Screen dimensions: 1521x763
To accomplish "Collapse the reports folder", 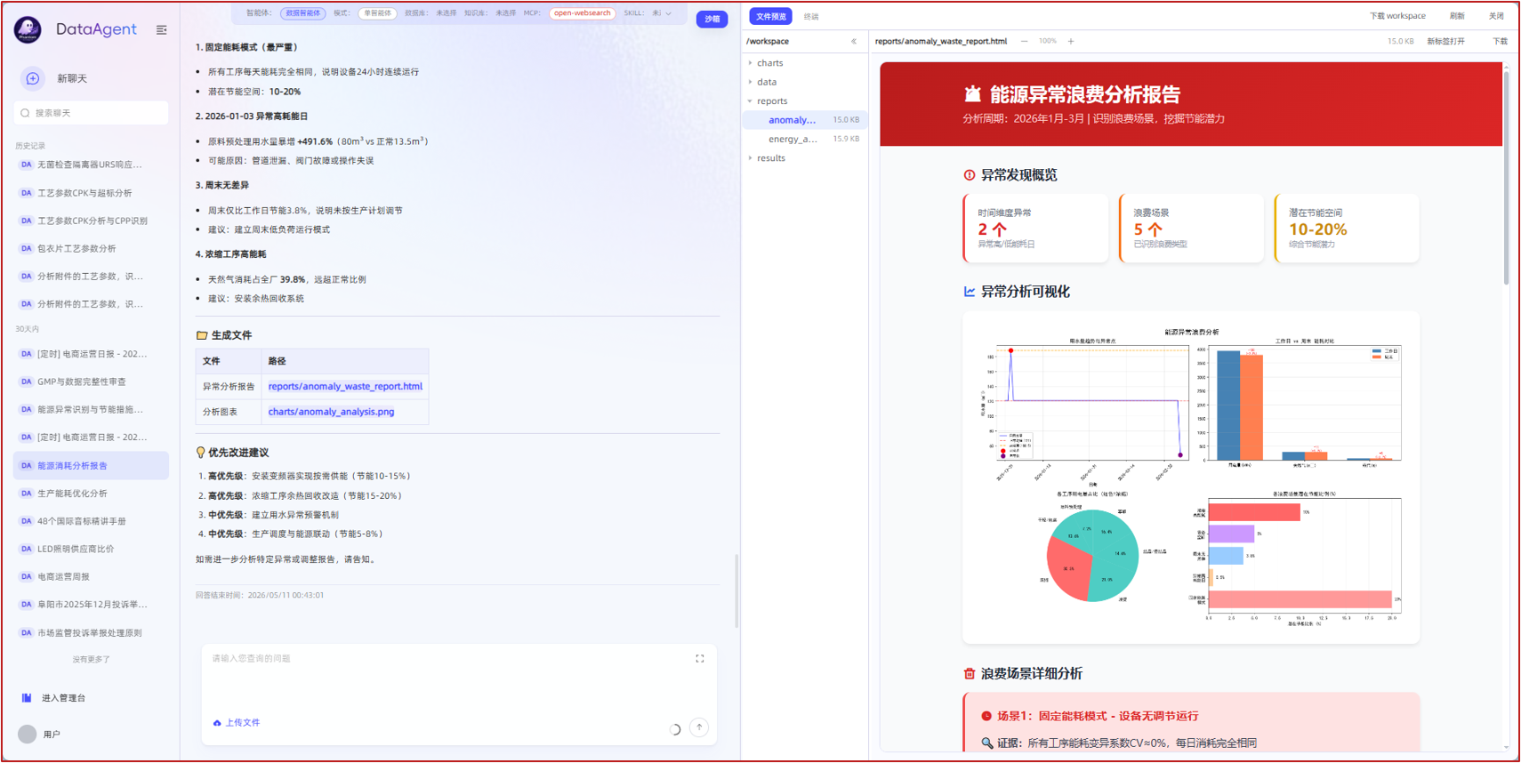I will click(x=772, y=101).
